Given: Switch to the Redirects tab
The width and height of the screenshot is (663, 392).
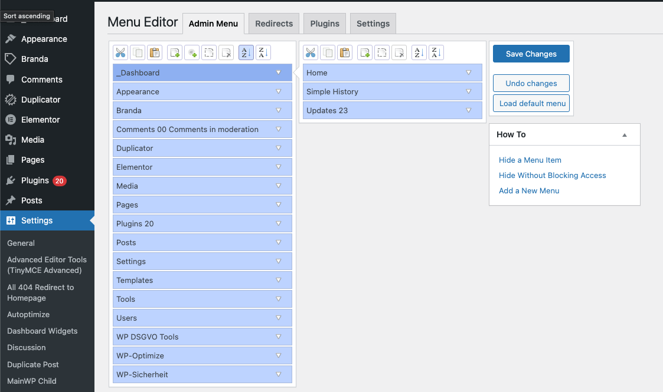Looking at the screenshot, I should [x=274, y=24].
